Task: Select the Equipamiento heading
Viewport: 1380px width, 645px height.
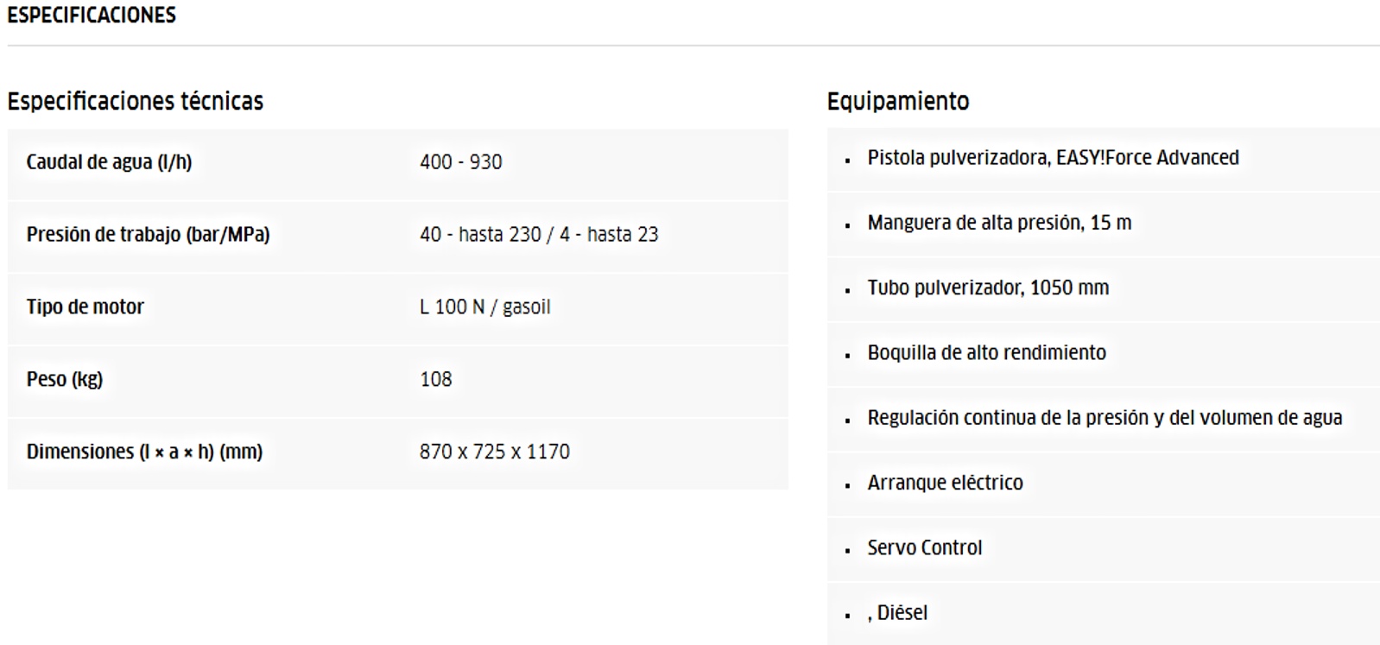Action: tap(898, 101)
